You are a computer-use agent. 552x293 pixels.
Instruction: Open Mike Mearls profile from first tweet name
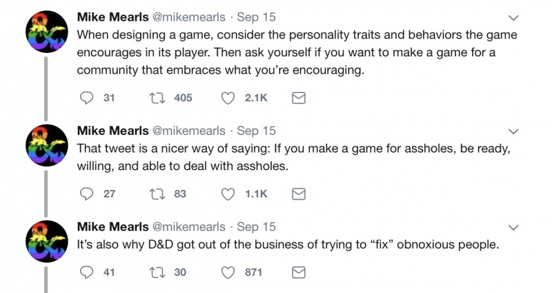112,17
